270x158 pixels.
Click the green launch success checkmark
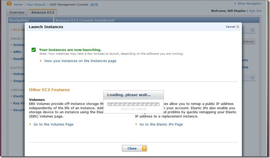pos(34,50)
